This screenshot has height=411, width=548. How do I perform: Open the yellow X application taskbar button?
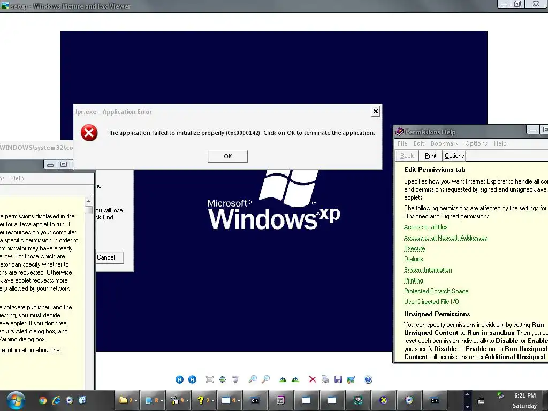pos(383,400)
